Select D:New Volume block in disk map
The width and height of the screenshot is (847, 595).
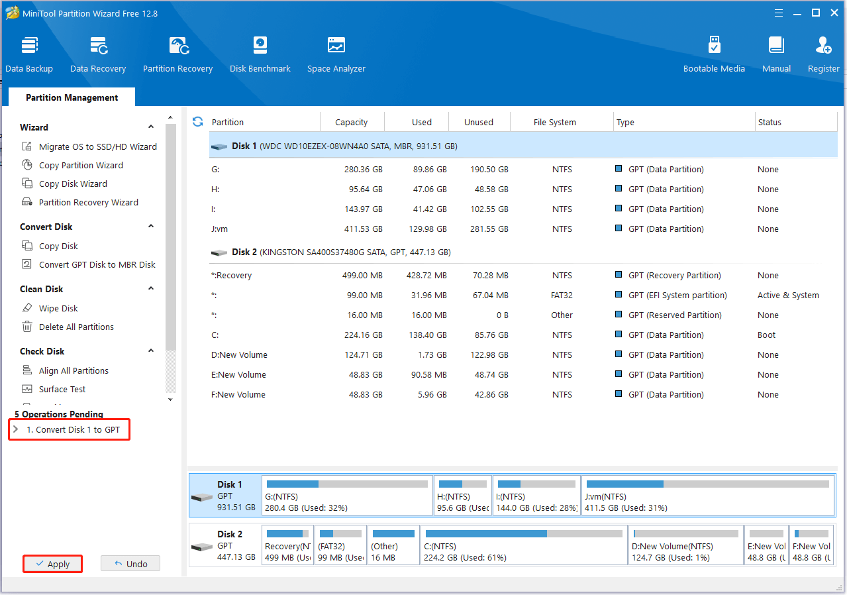click(685, 545)
